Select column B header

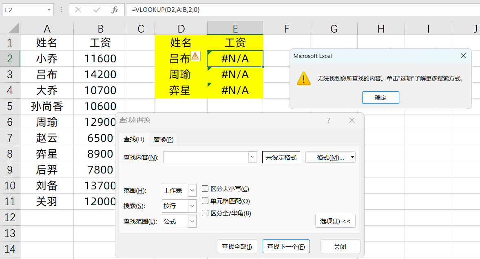pos(100,29)
